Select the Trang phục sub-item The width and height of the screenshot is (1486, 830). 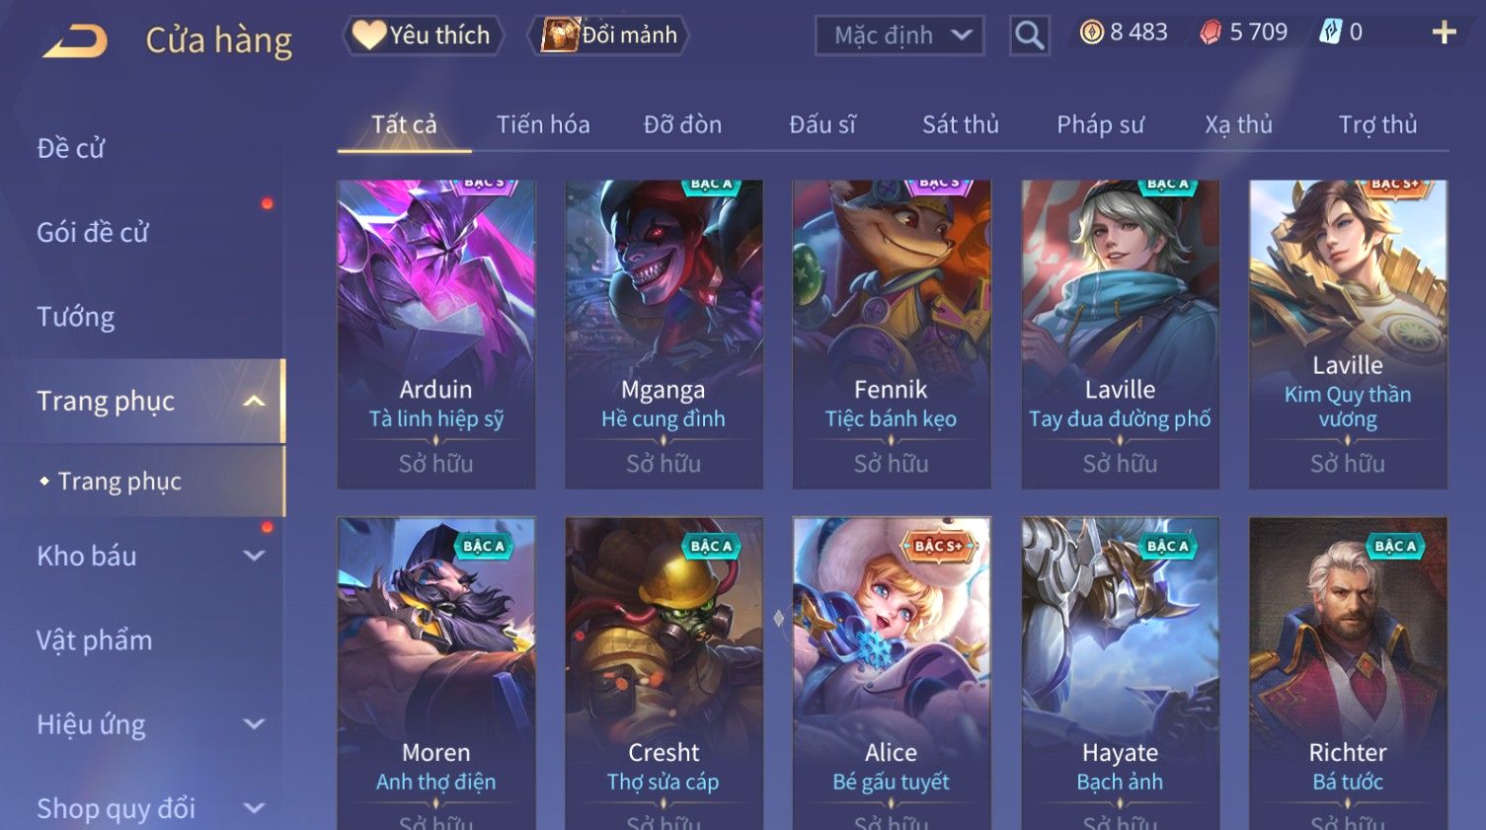coord(119,481)
